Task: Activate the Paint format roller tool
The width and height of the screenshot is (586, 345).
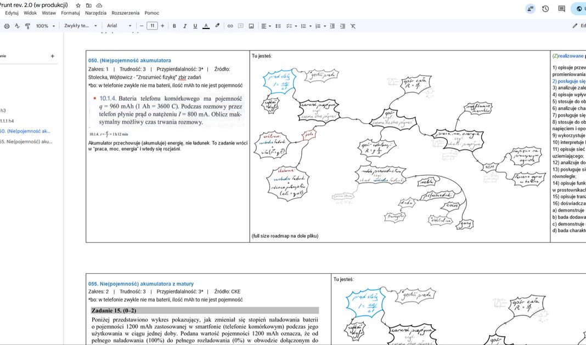Action: (x=27, y=26)
